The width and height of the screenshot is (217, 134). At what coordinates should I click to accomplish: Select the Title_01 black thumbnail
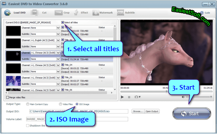tap(13, 31)
